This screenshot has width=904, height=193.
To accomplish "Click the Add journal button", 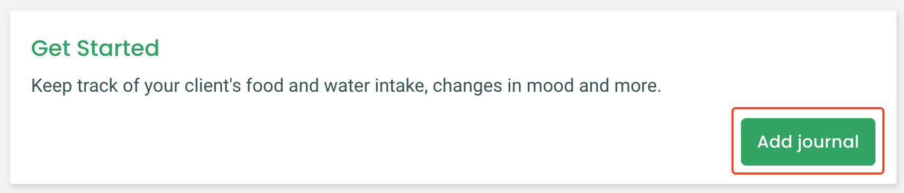I will pyautogui.click(x=808, y=142).
